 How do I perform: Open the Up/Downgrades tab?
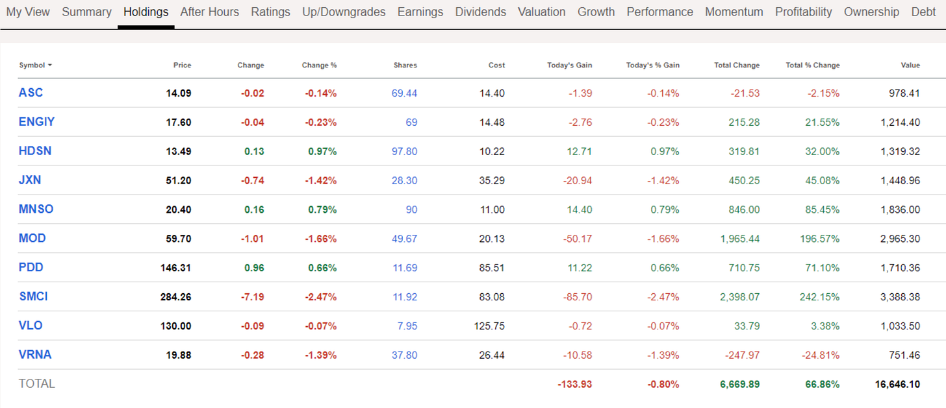click(344, 12)
